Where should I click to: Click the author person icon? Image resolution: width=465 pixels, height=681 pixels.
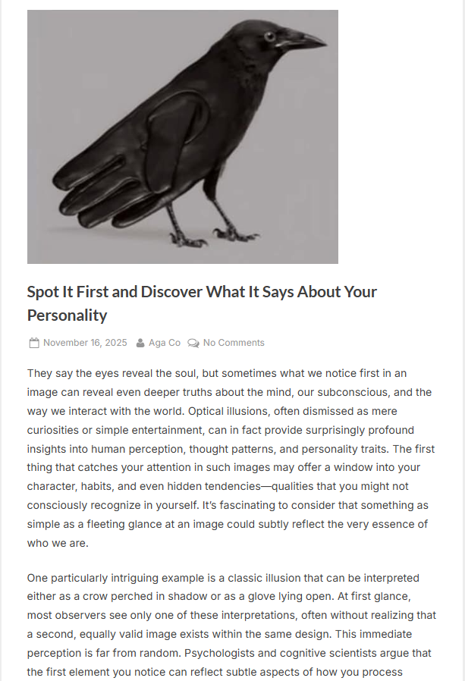pyautogui.click(x=140, y=343)
